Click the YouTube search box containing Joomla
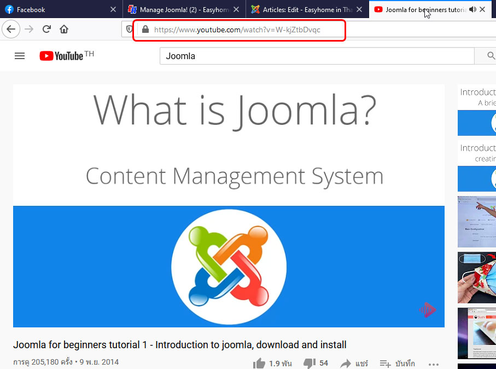The image size is (496, 369). (317, 56)
